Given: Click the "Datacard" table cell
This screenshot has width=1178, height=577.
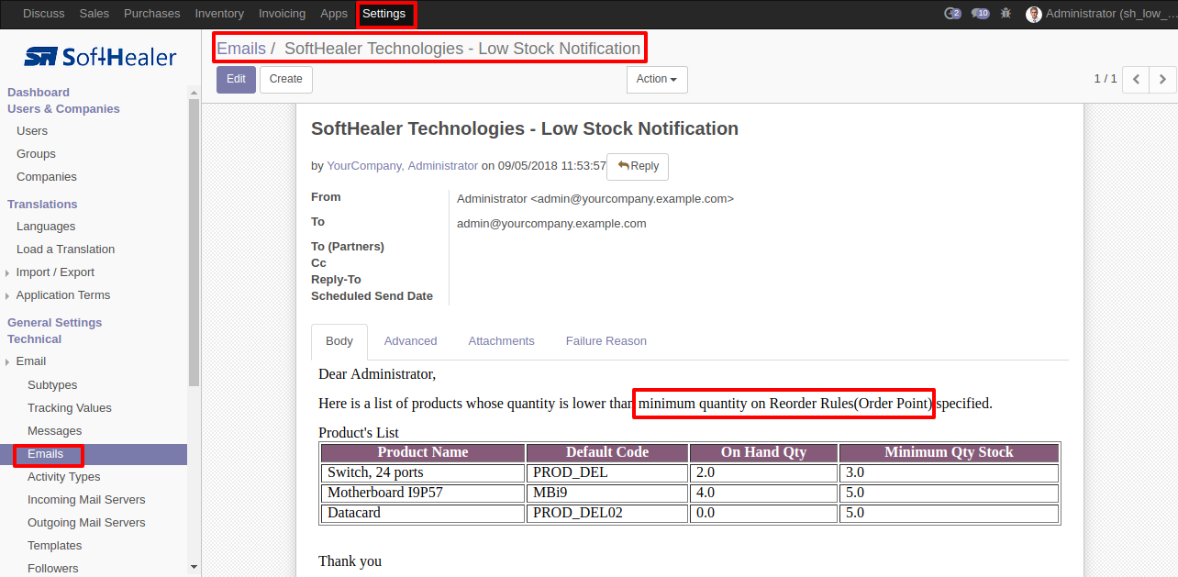Looking at the screenshot, I should pyautogui.click(x=423, y=513).
